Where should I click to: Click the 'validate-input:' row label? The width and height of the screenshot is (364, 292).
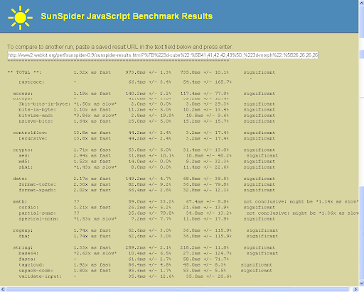41,276
